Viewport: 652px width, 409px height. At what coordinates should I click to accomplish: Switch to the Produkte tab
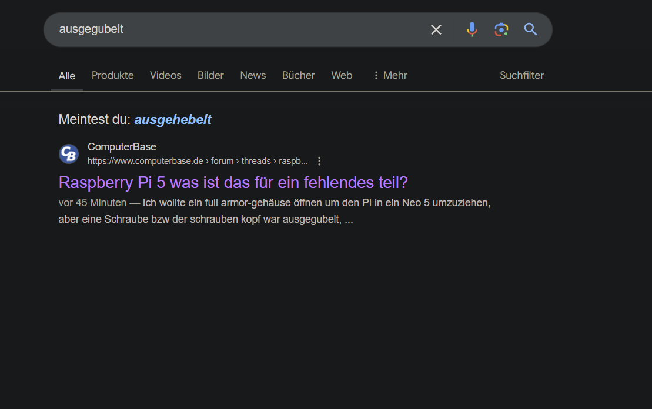click(113, 75)
